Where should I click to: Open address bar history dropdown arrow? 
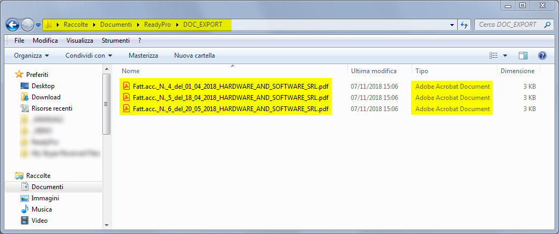452,25
